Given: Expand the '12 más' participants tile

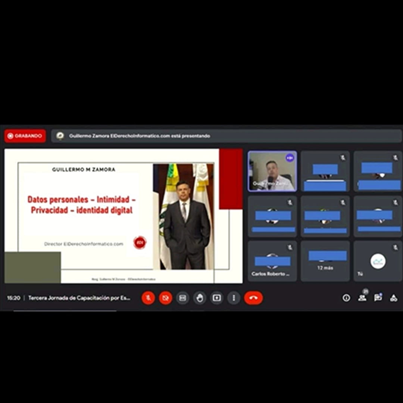Looking at the screenshot, I should coord(325,261).
